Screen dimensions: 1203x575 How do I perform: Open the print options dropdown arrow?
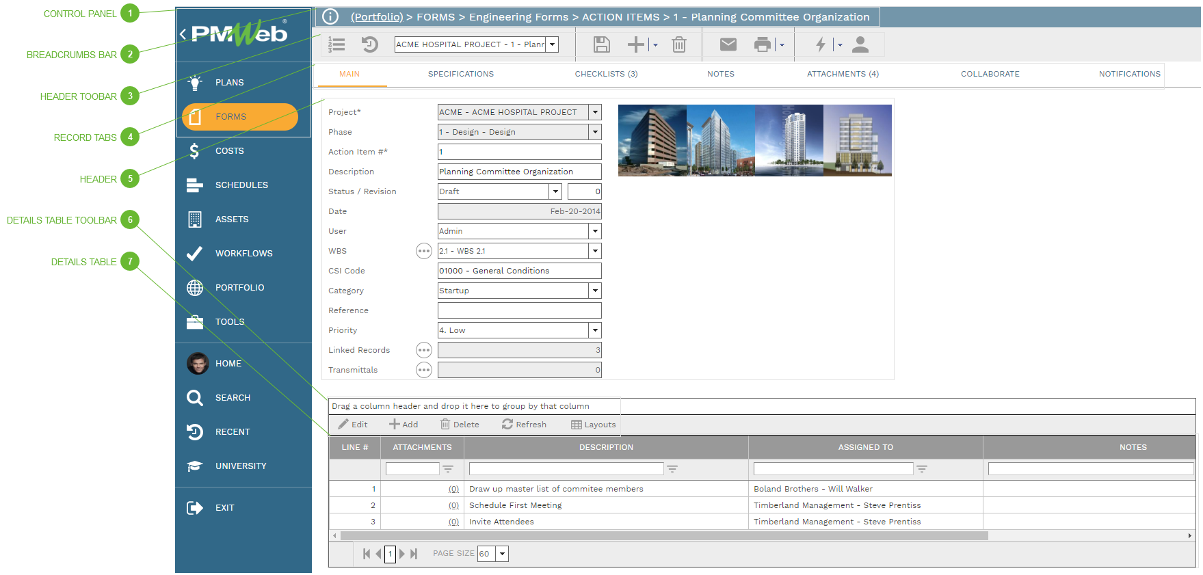pyautogui.click(x=782, y=45)
